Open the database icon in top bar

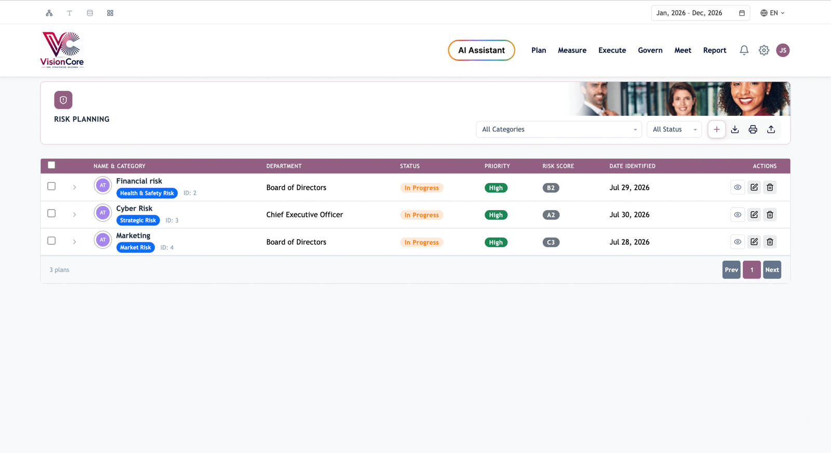coord(90,13)
